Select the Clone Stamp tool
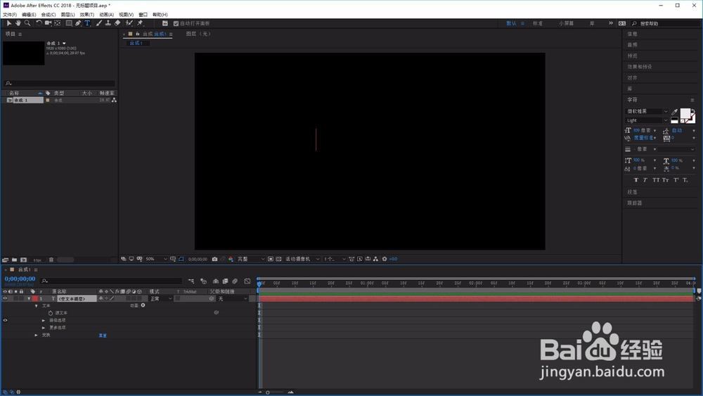Screen dimensions: 703x396 pos(108,23)
